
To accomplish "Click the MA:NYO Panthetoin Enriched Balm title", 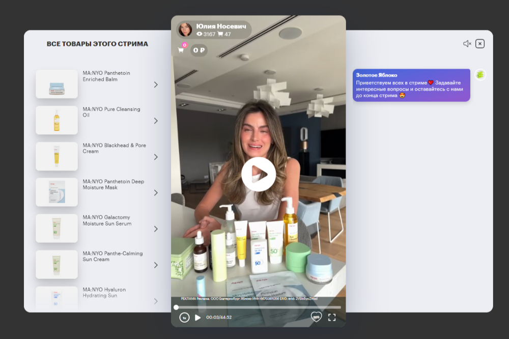I will (x=106, y=76).
